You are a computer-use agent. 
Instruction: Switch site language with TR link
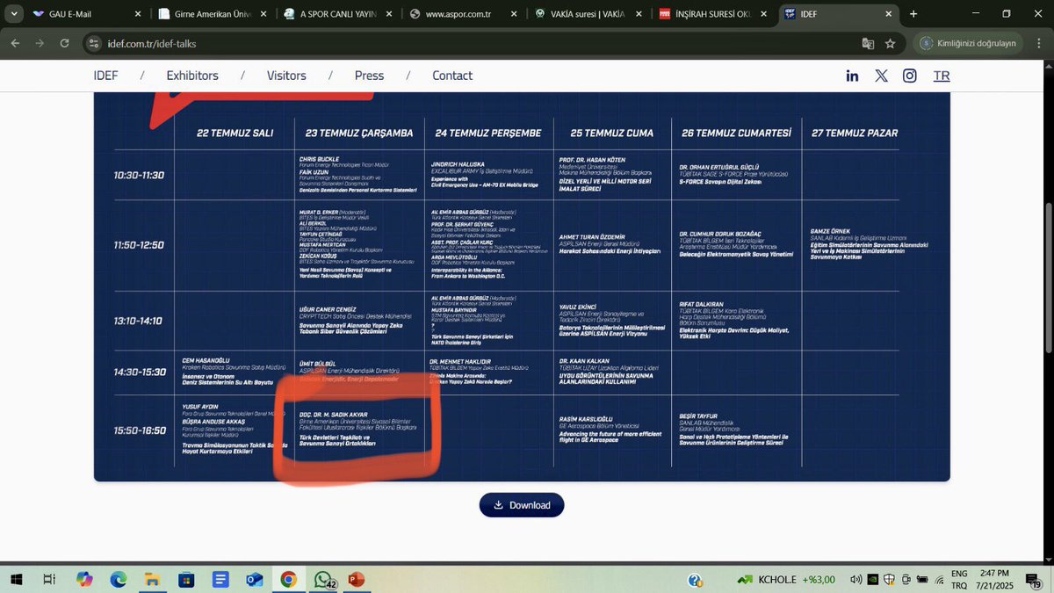(x=942, y=76)
